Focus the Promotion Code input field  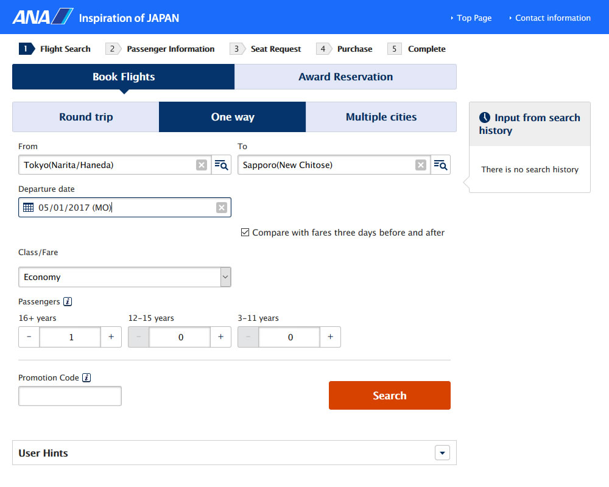point(70,396)
